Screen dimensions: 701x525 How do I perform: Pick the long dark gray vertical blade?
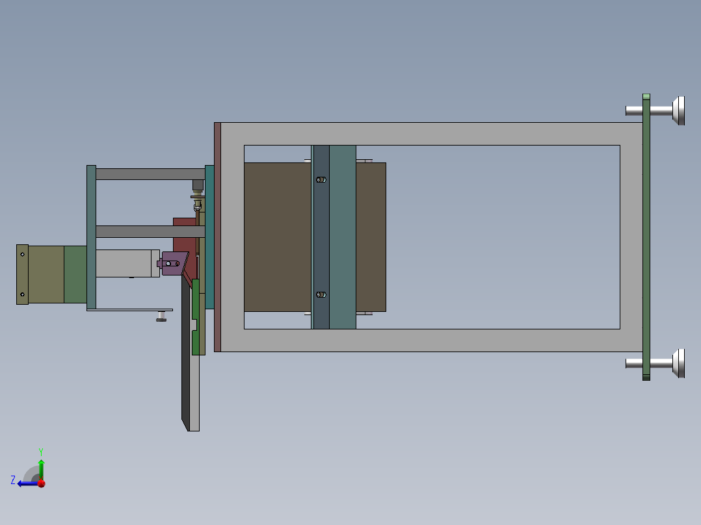[x=185, y=353]
